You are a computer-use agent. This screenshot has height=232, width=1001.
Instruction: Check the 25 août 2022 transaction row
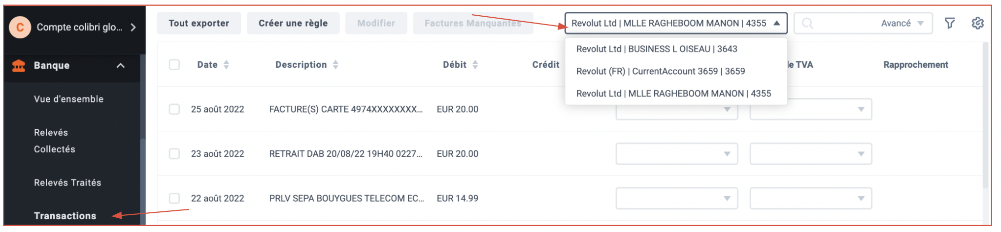174,109
